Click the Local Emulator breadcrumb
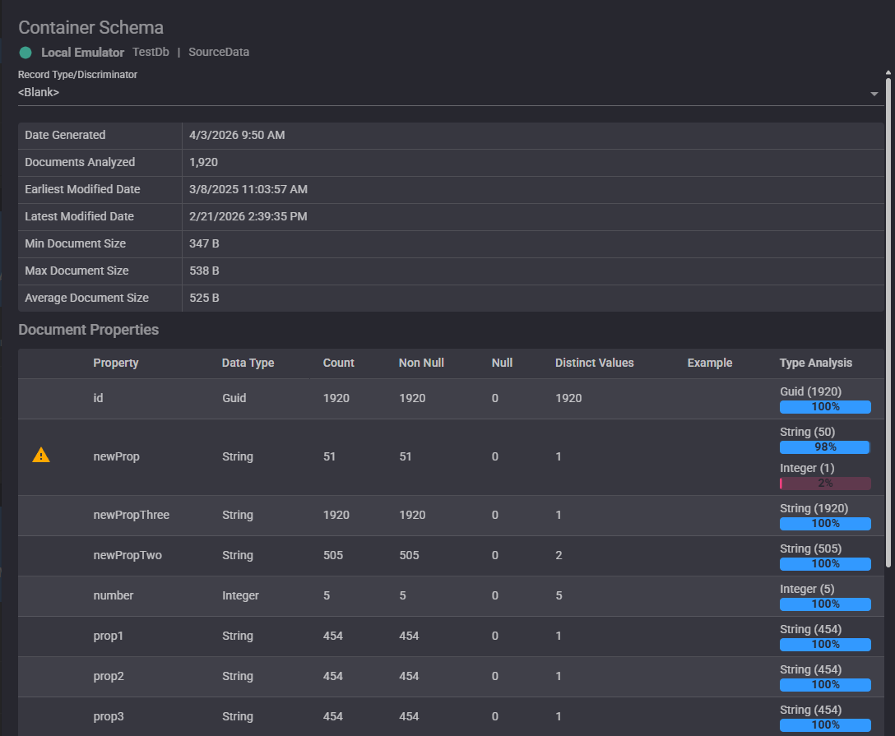The width and height of the screenshot is (895, 736). (x=82, y=52)
